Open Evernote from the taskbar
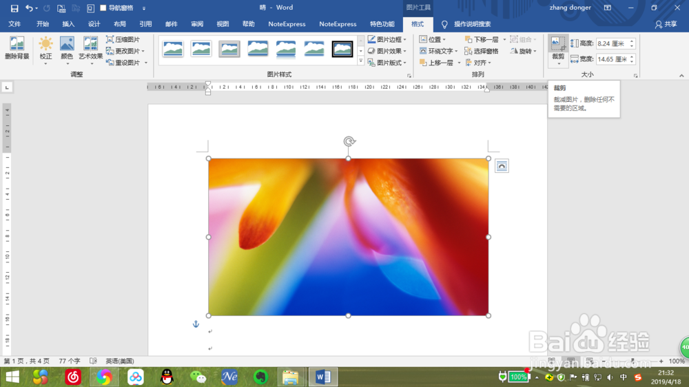Screen dimensions: 689x387 click(x=261, y=377)
